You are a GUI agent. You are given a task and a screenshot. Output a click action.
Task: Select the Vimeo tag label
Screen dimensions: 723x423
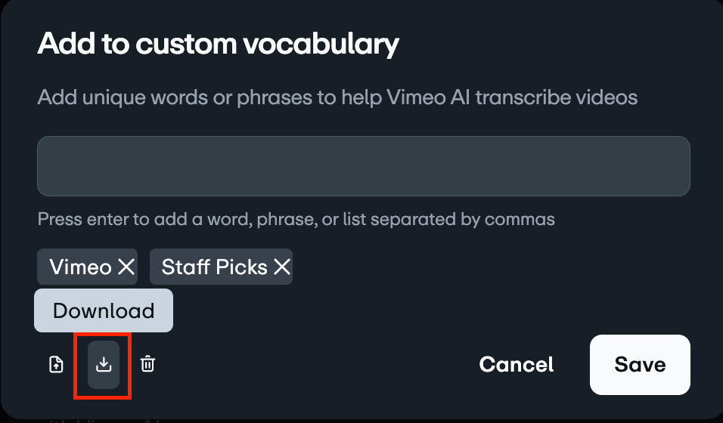80,267
